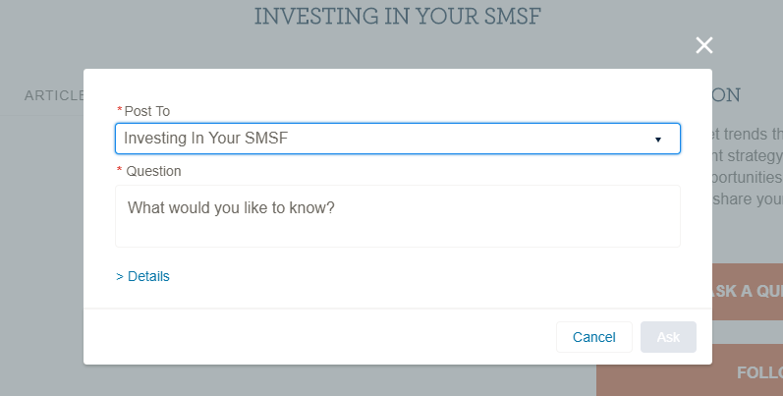Image resolution: width=783 pixels, height=396 pixels.
Task: Click the partially hidden section heading at right
Action: point(726,95)
